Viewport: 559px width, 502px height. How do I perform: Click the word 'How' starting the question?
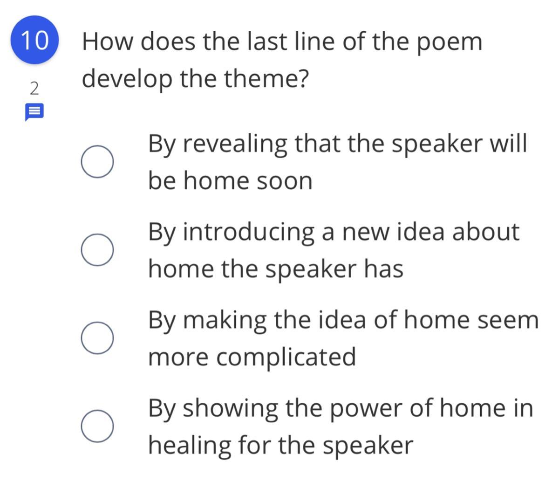108,41
